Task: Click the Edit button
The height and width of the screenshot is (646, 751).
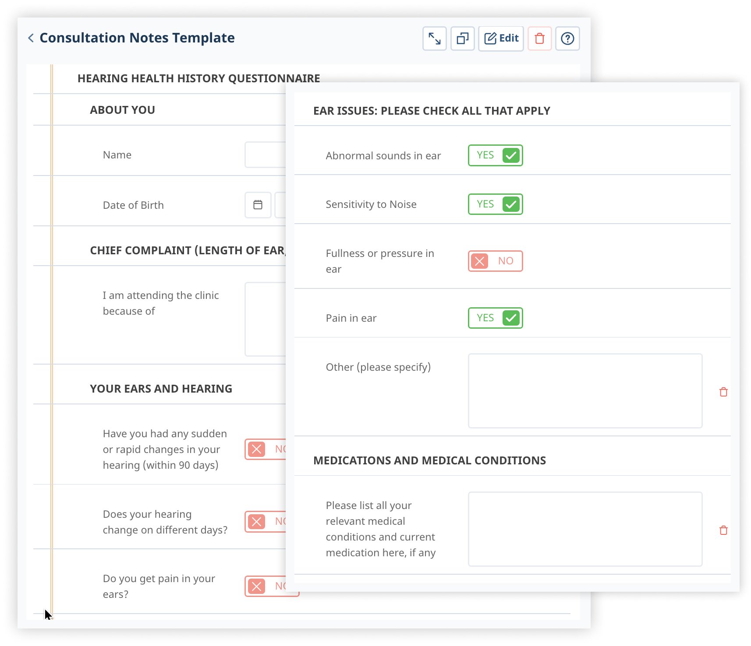Action: coord(501,39)
